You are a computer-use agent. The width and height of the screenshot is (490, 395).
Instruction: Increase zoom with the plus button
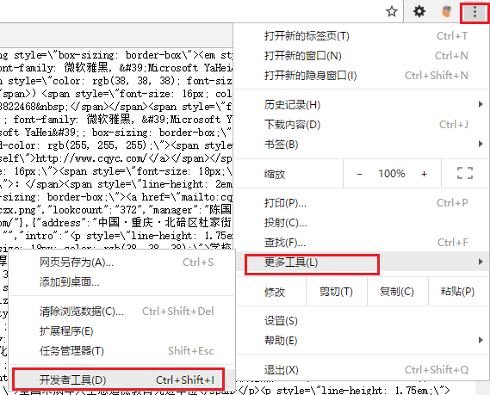[x=424, y=174]
